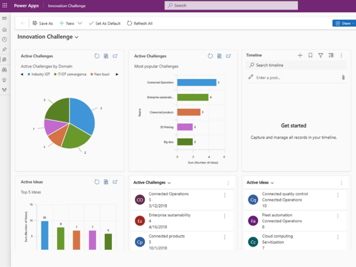Screen dimensions: 356x267
Task: Click the Cq avatar of Connected quality control
Action: pos(253,200)
